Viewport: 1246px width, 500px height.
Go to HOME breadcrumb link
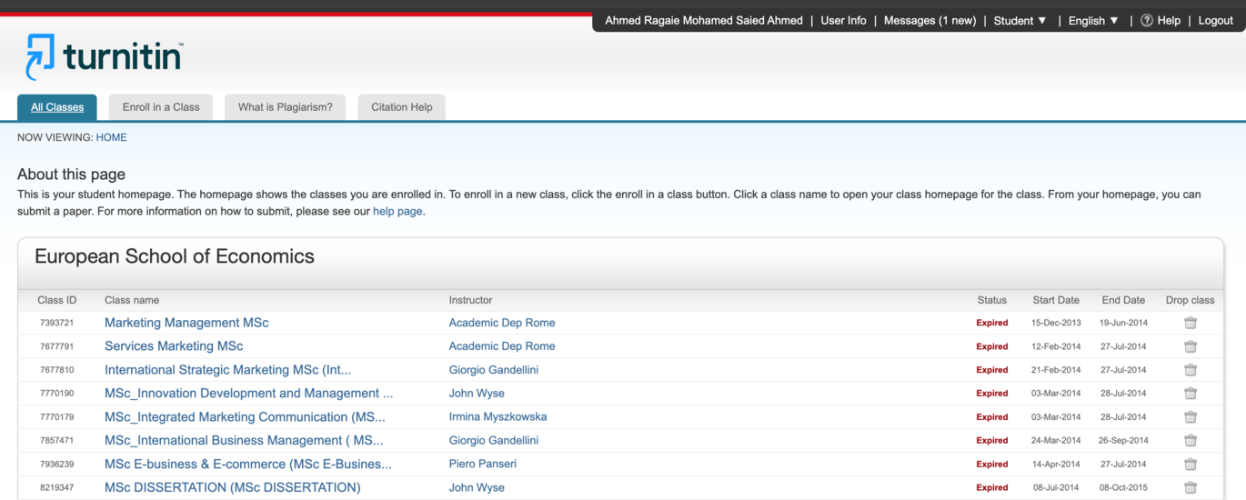click(111, 137)
